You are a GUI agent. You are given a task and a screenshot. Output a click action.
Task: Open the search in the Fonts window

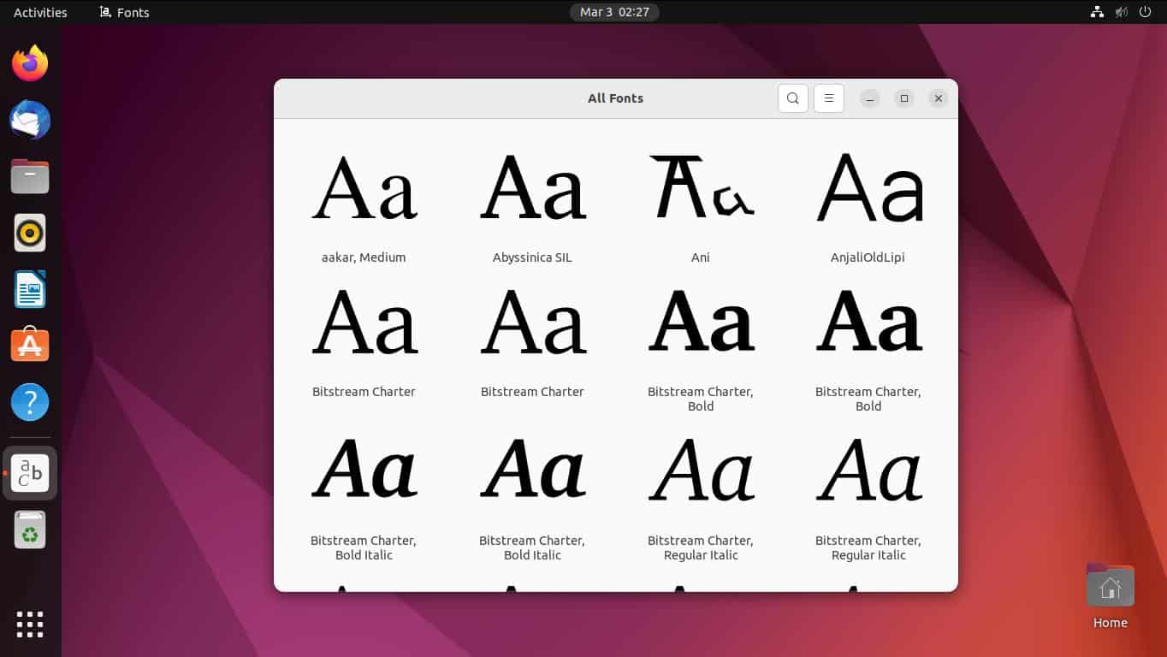792,98
